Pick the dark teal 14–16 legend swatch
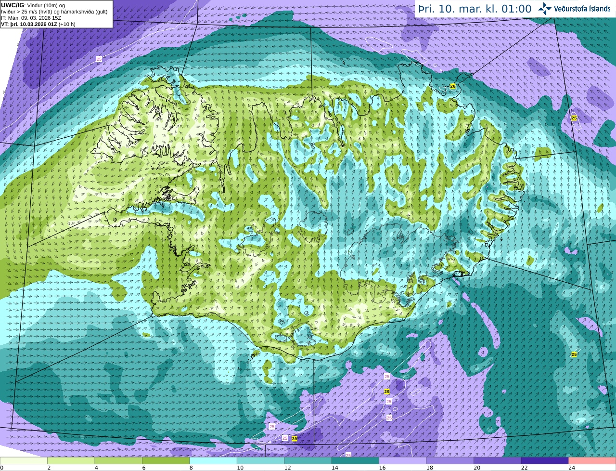The width and height of the screenshot is (616, 471). (x=356, y=461)
